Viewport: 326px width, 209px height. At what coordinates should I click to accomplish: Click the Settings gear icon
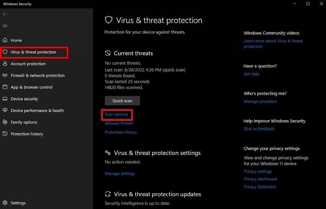click(x=5, y=203)
